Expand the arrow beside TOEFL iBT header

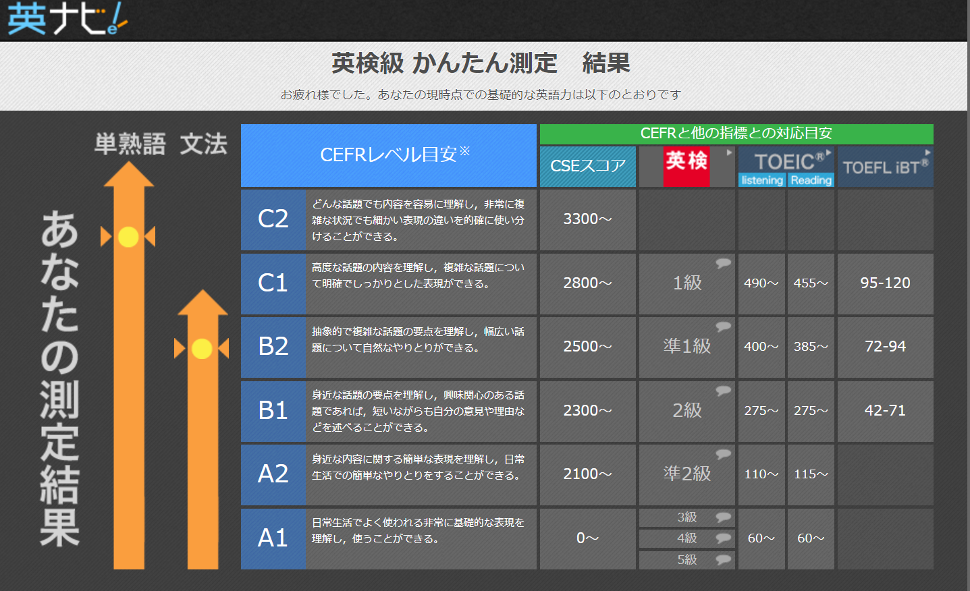[927, 153]
